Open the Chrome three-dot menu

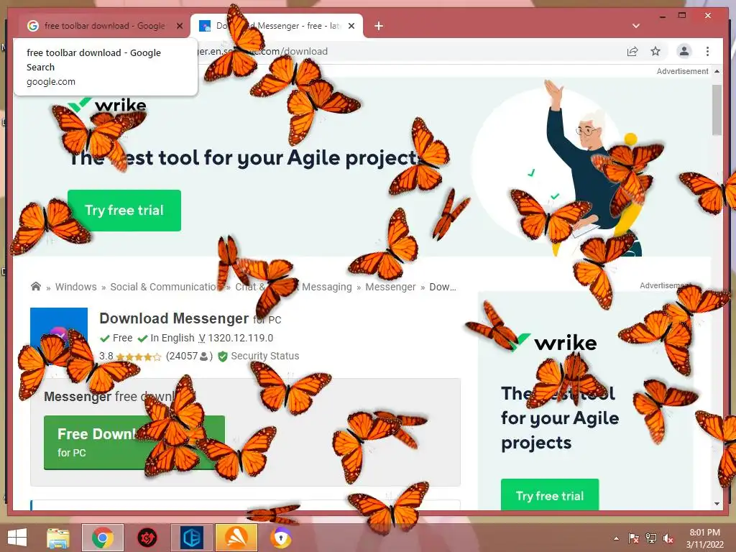click(x=707, y=51)
